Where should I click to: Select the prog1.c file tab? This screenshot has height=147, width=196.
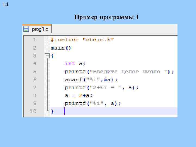[37, 29]
